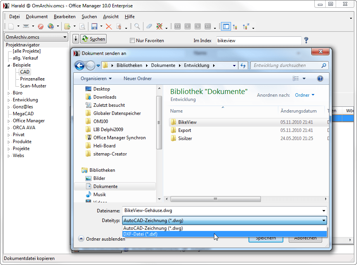
Task: Click the red X delete icon
Action: point(109,27)
